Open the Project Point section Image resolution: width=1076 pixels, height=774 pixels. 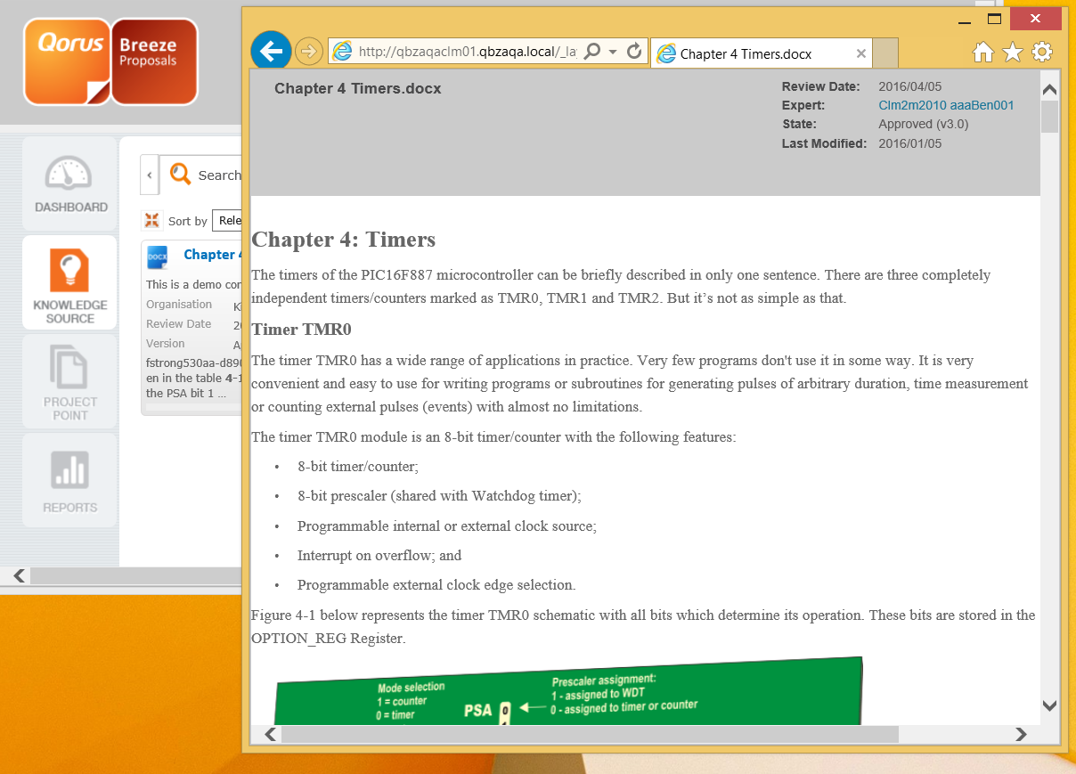click(x=70, y=382)
